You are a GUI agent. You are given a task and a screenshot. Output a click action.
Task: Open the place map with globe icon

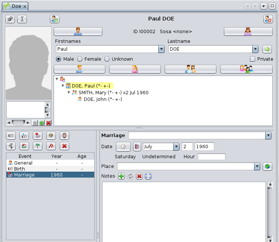[267, 166]
